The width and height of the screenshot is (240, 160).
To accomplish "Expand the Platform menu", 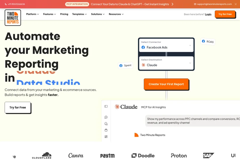I will [x=32, y=14].
